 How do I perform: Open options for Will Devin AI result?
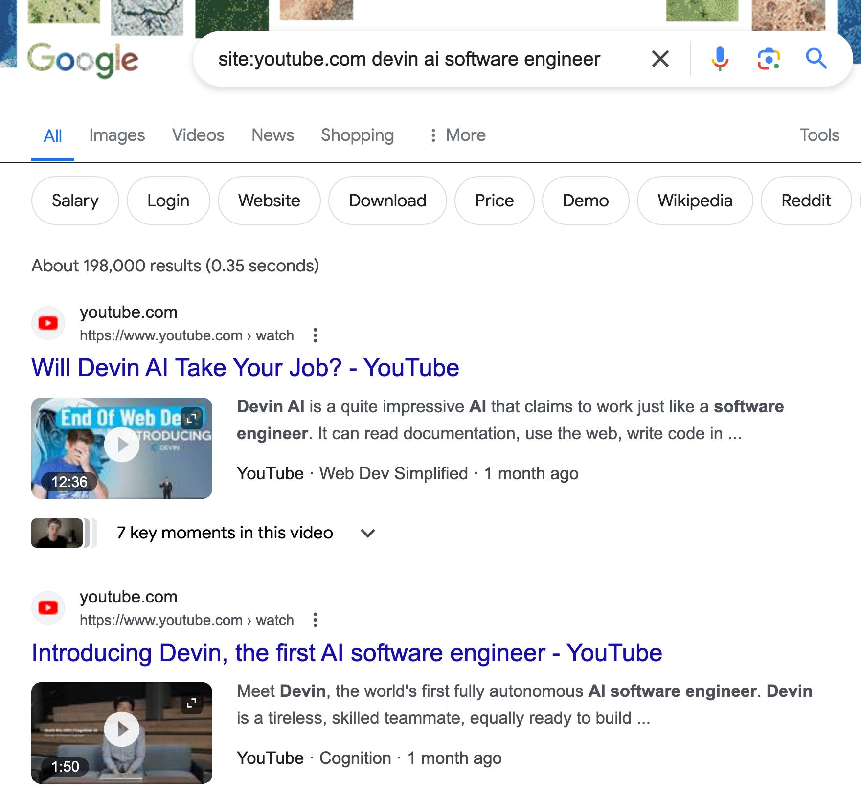(x=315, y=335)
